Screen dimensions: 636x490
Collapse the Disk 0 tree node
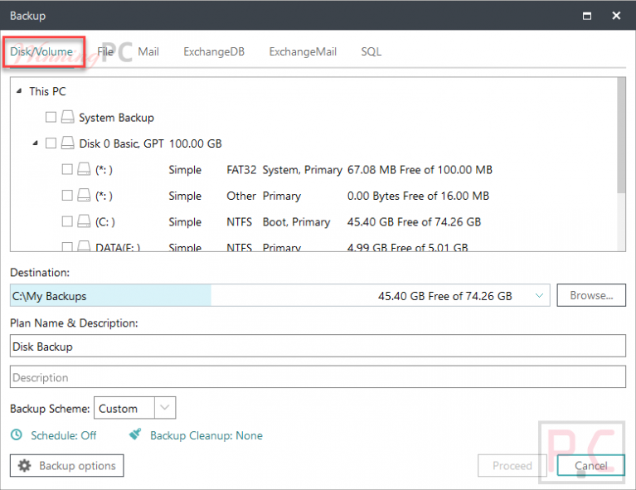pyautogui.click(x=36, y=143)
